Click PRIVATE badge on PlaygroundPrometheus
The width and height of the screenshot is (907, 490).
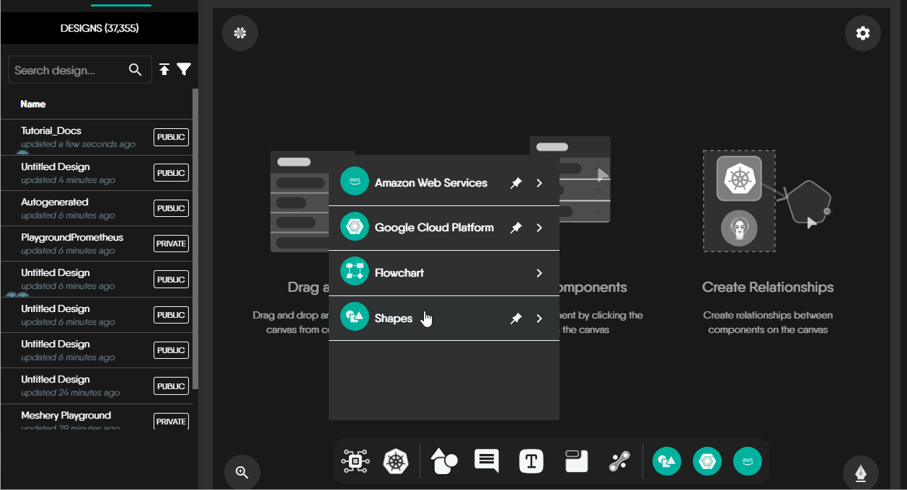click(171, 244)
